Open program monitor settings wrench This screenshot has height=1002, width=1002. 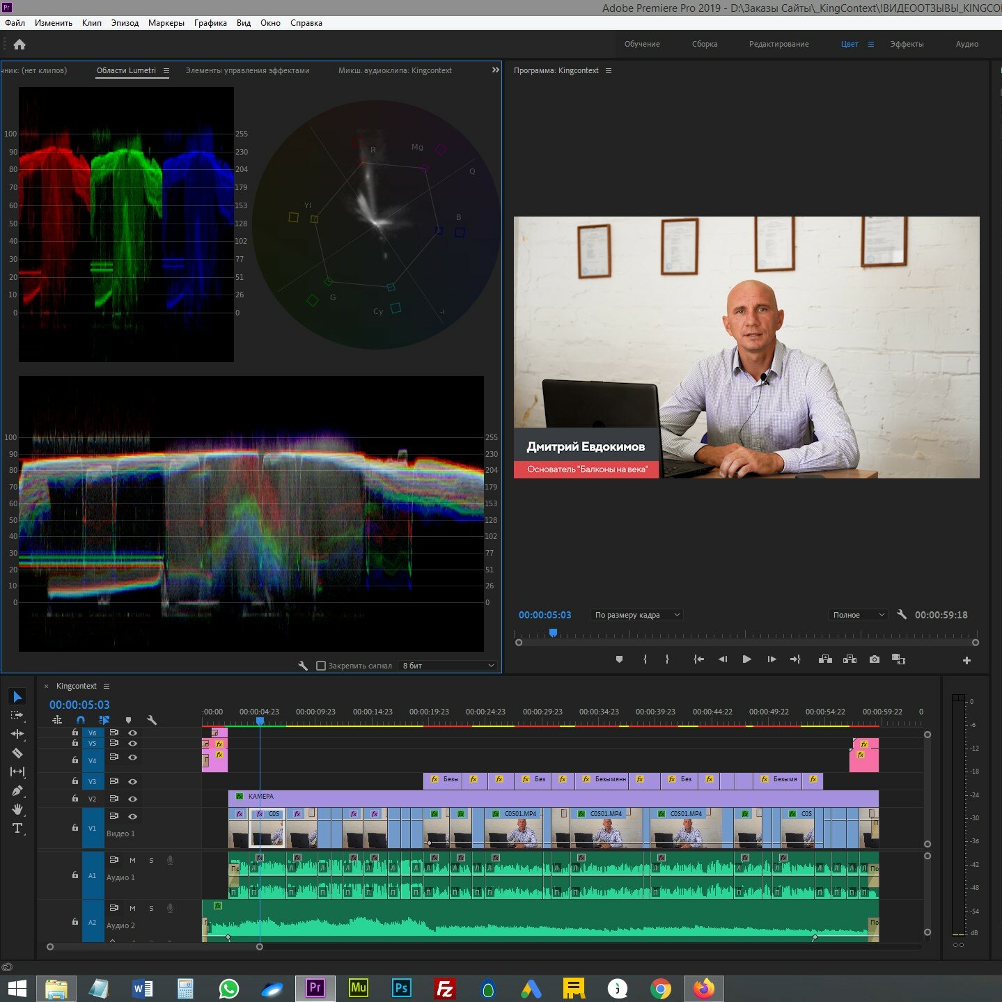[x=902, y=615]
